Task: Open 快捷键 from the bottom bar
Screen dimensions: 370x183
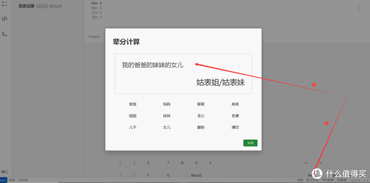Action: coord(342,180)
